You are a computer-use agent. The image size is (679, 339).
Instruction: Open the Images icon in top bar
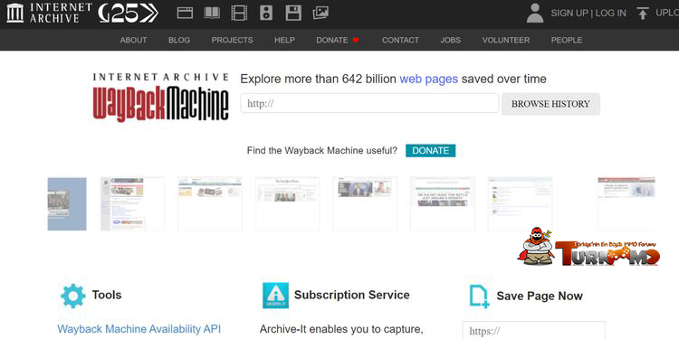click(x=320, y=13)
